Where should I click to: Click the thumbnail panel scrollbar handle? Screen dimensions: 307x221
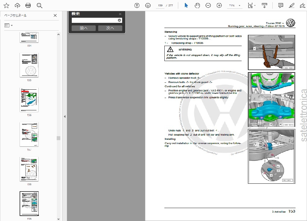point(58,138)
